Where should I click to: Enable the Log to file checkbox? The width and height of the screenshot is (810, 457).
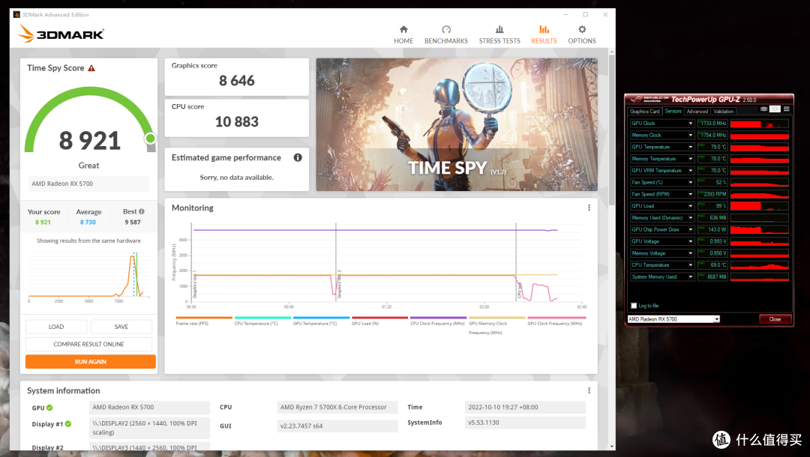click(x=633, y=306)
